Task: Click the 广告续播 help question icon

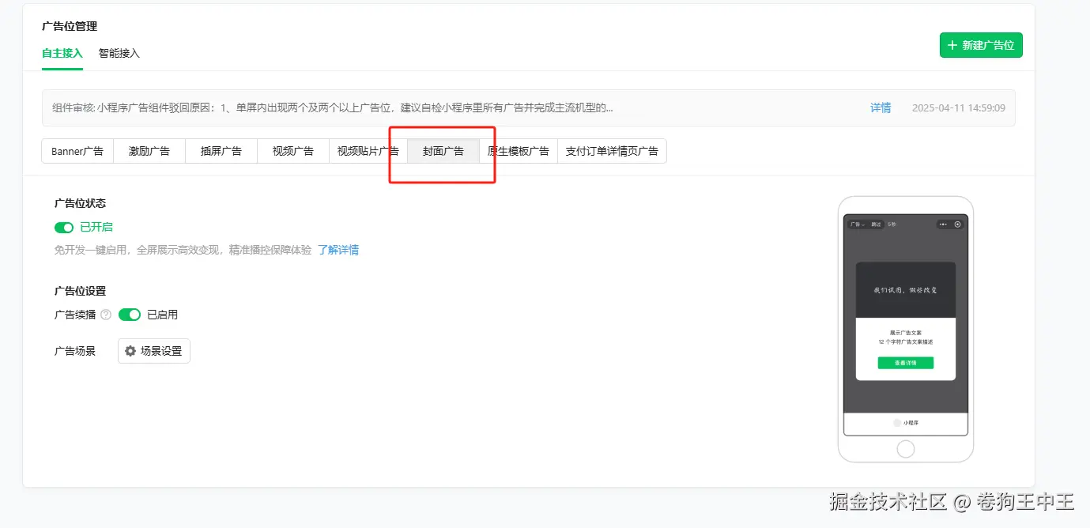Action: click(x=106, y=315)
